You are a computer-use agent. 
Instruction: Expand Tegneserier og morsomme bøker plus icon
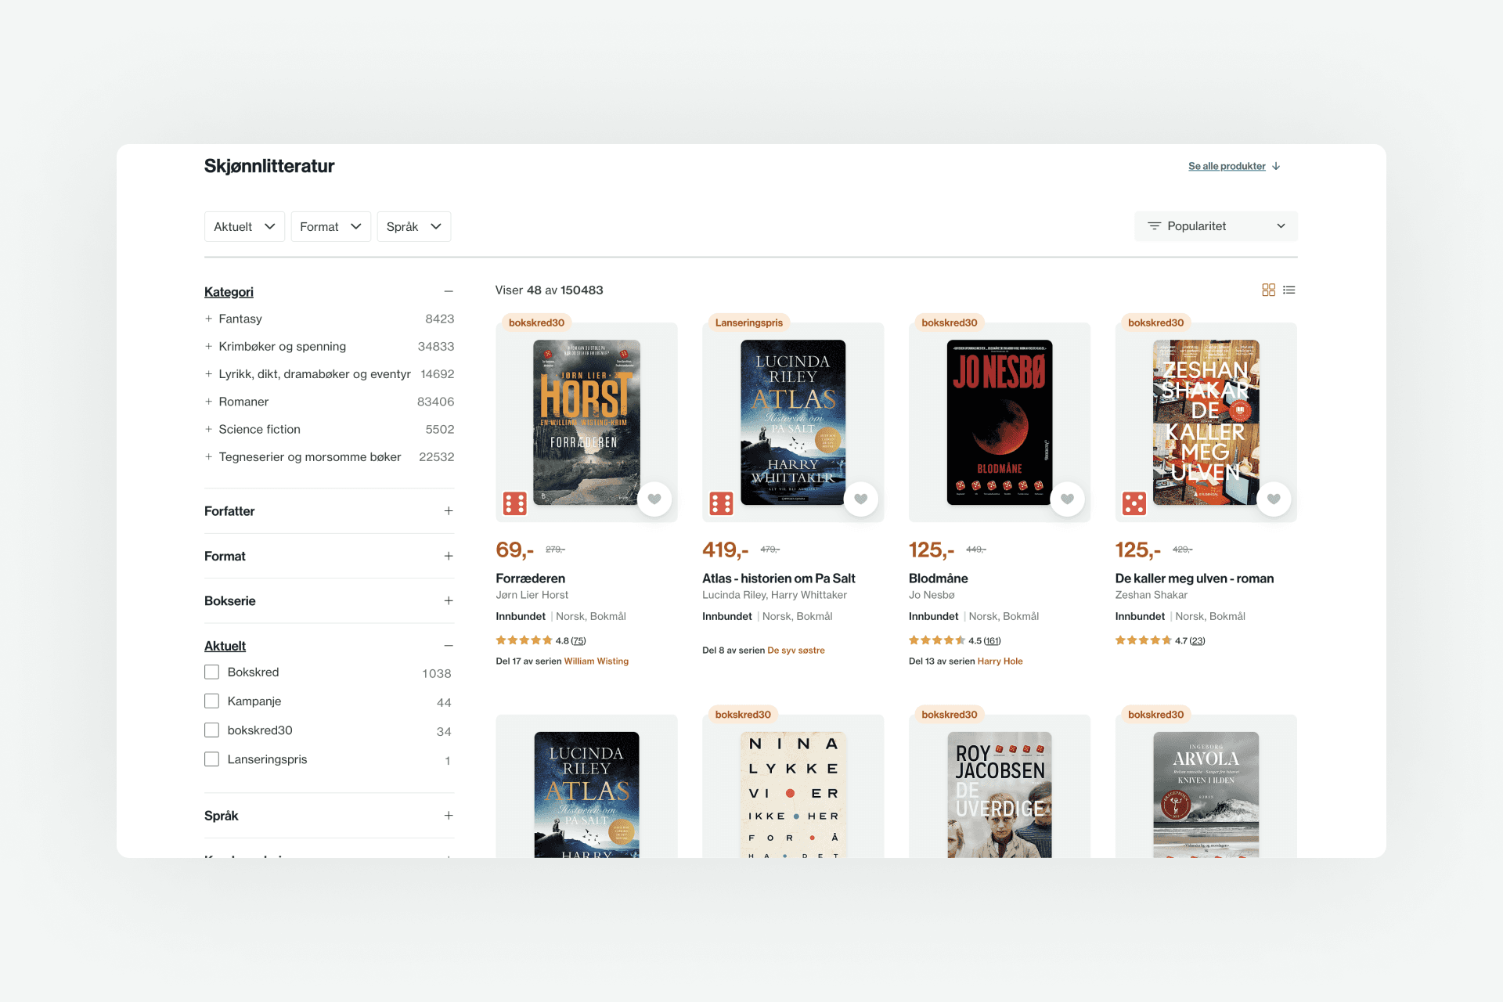click(208, 456)
